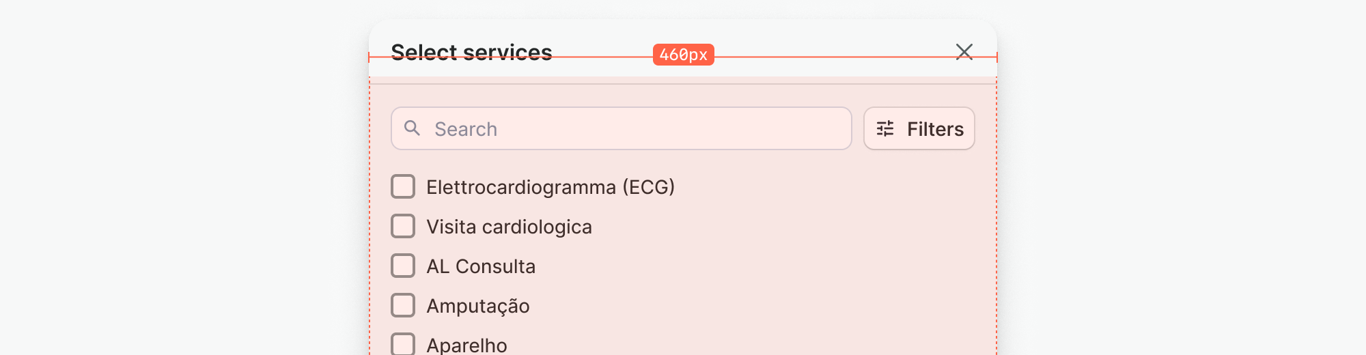Pick the Aparelho service name
The height and width of the screenshot is (355, 1366).
[466, 345]
